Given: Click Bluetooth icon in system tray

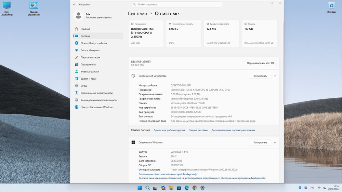Looking at the screenshot, I should (x=300, y=188).
